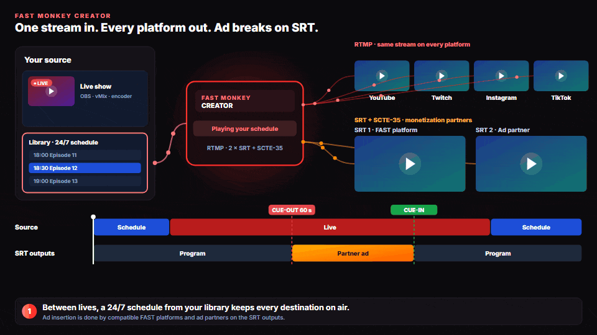This screenshot has height=335, width=597.
Task: Play the SRT 1 FAST platform preview
Action: coord(410,164)
